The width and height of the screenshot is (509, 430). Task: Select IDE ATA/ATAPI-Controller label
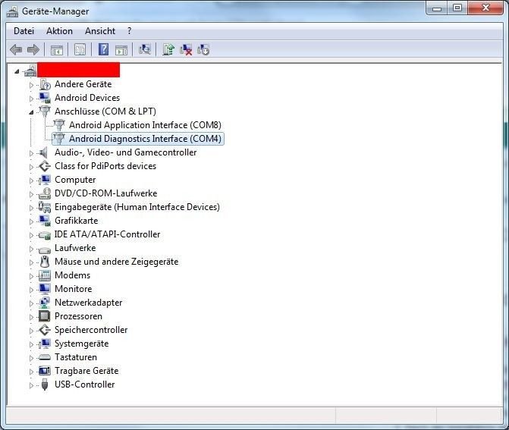click(107, 234)
